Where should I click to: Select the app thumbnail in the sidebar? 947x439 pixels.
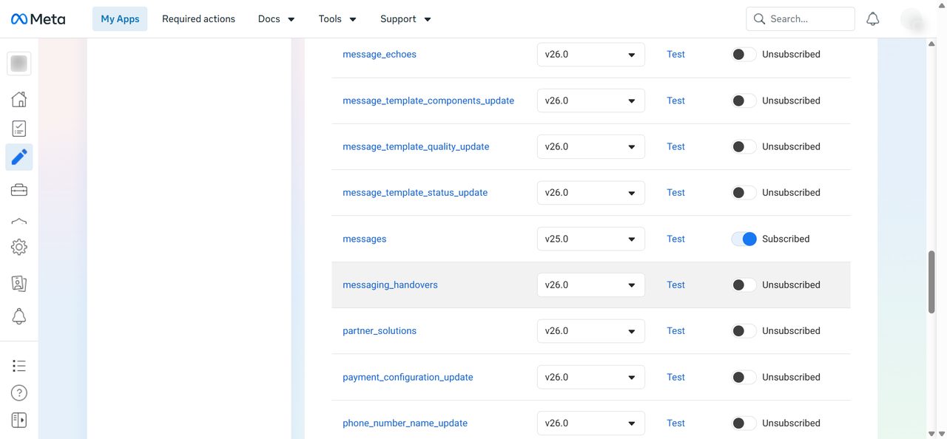click(19, 64)
